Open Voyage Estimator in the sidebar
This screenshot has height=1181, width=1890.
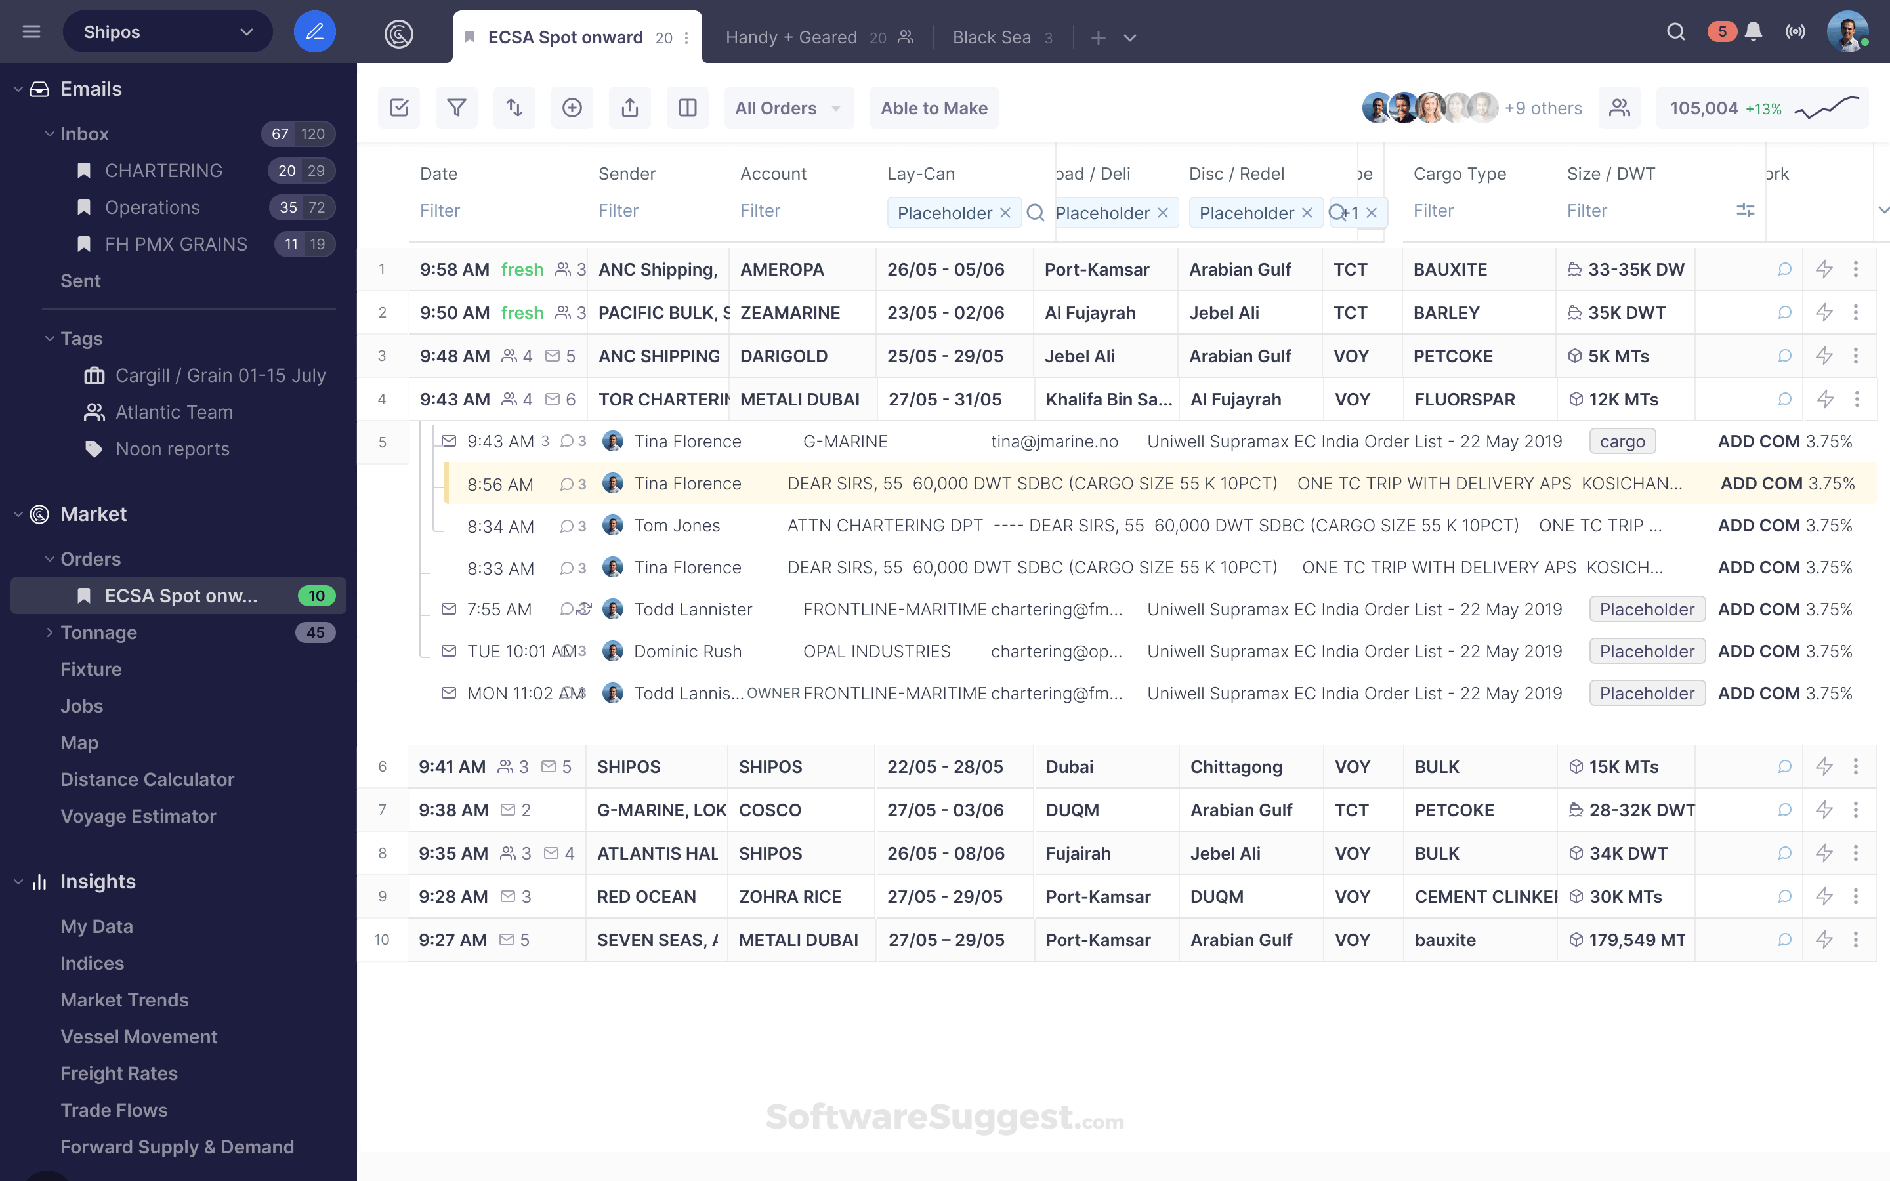(x=138, y=816)
